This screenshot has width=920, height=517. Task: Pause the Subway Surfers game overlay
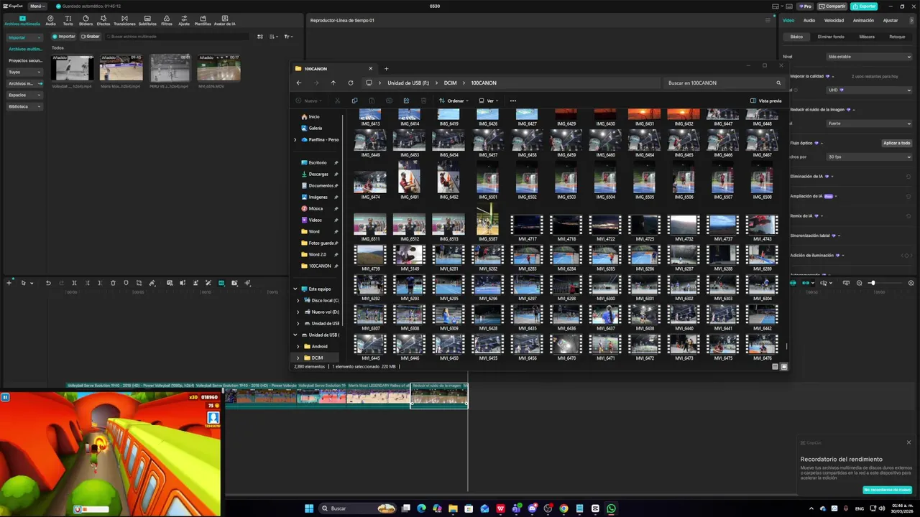coord(5,396)
